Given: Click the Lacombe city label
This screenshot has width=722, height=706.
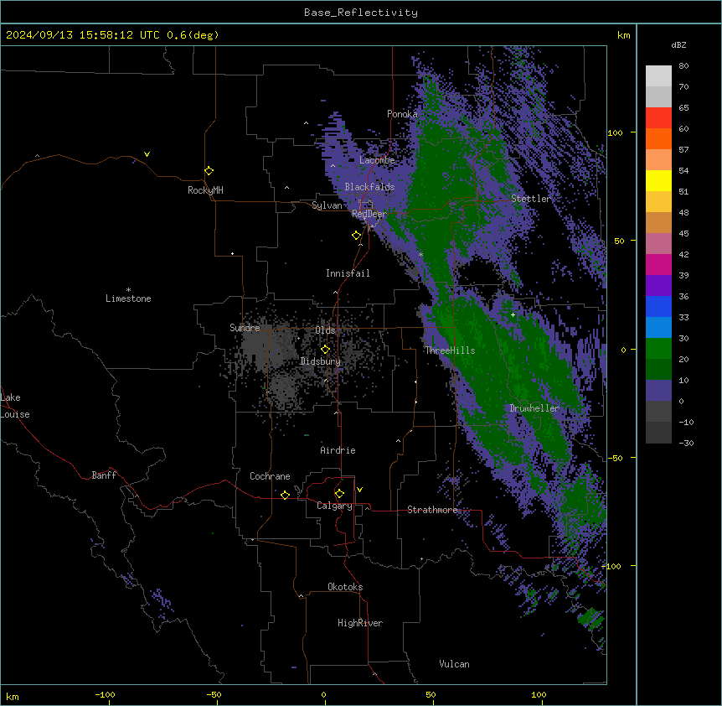Looking at the screenshot, I should pos(377,160).
